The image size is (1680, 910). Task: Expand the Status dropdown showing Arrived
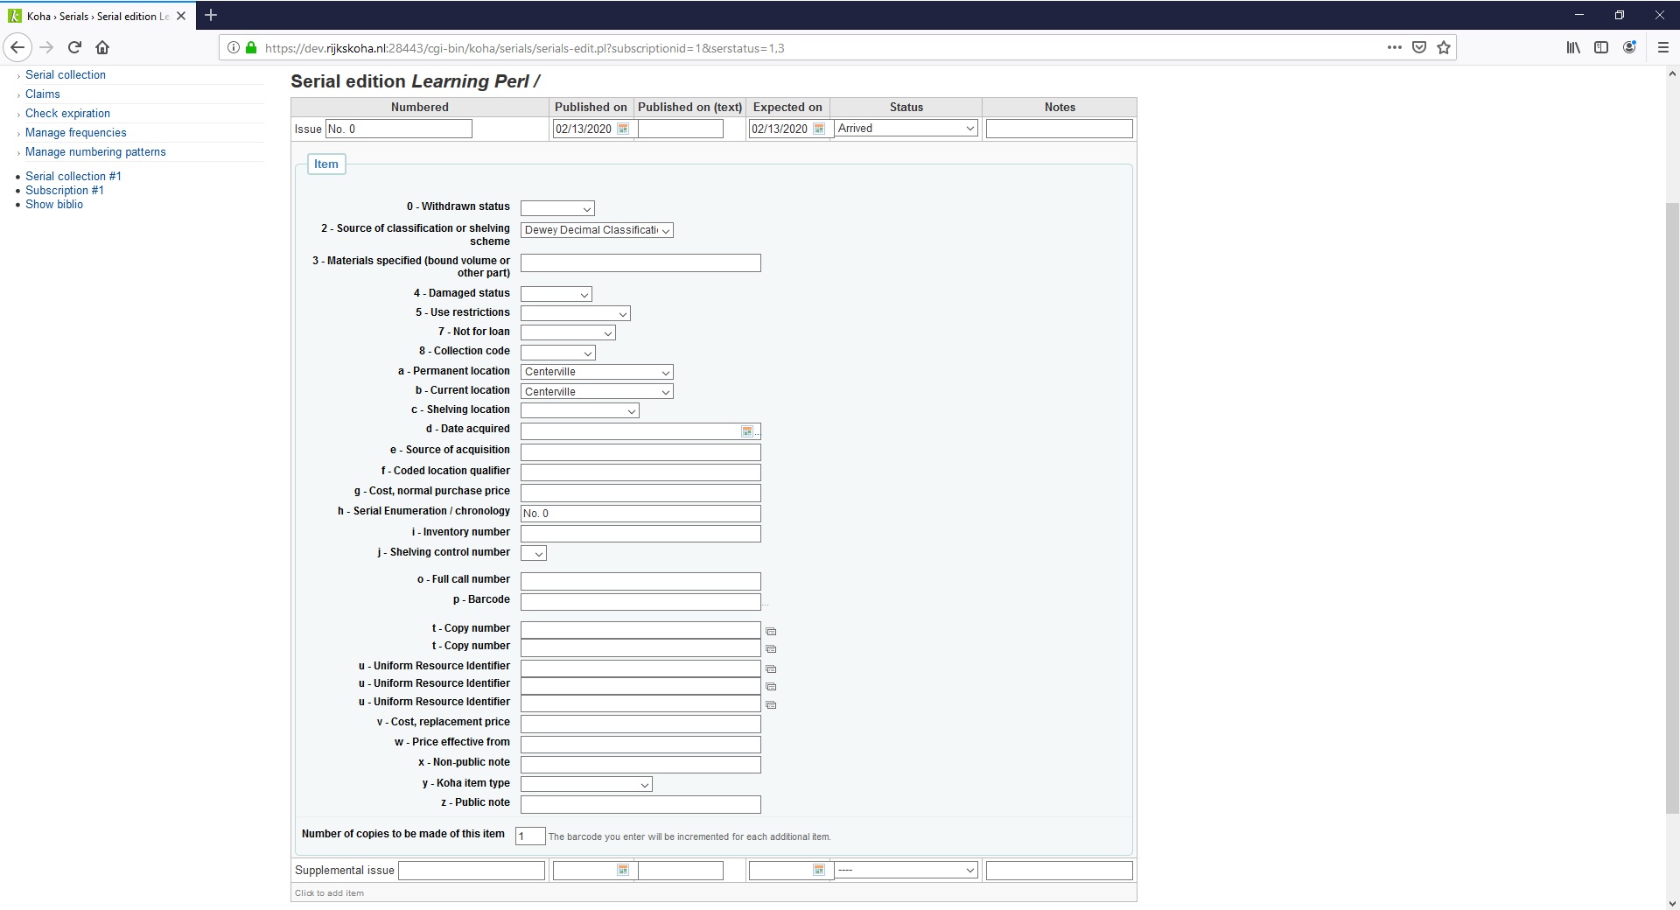tap(906, 129)
